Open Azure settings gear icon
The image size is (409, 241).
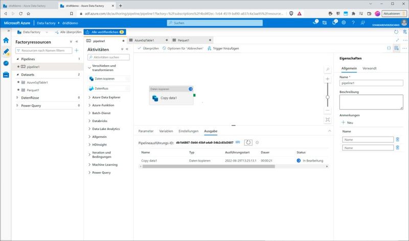click(344, 22)
